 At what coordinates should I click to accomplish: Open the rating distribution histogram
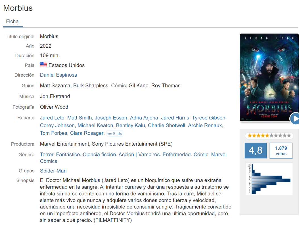click(269, 178)
